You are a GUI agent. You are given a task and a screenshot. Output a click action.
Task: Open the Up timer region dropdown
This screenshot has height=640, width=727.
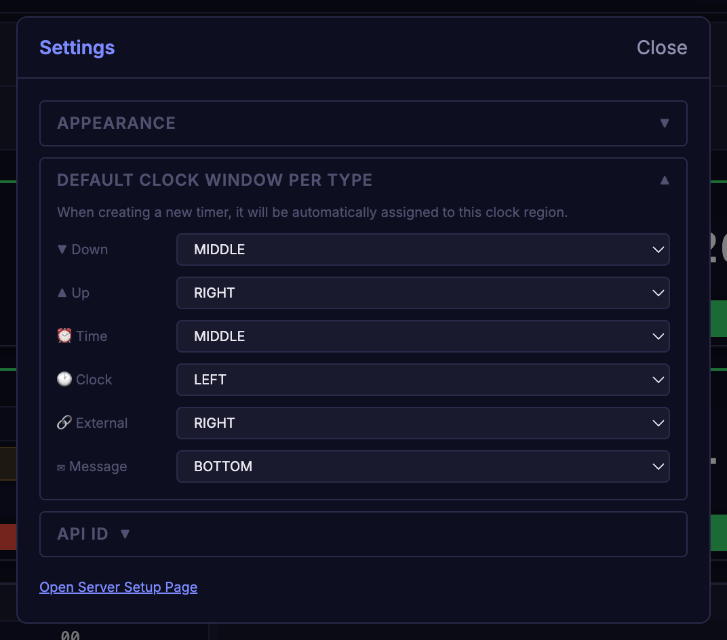[x=423, y=293]
